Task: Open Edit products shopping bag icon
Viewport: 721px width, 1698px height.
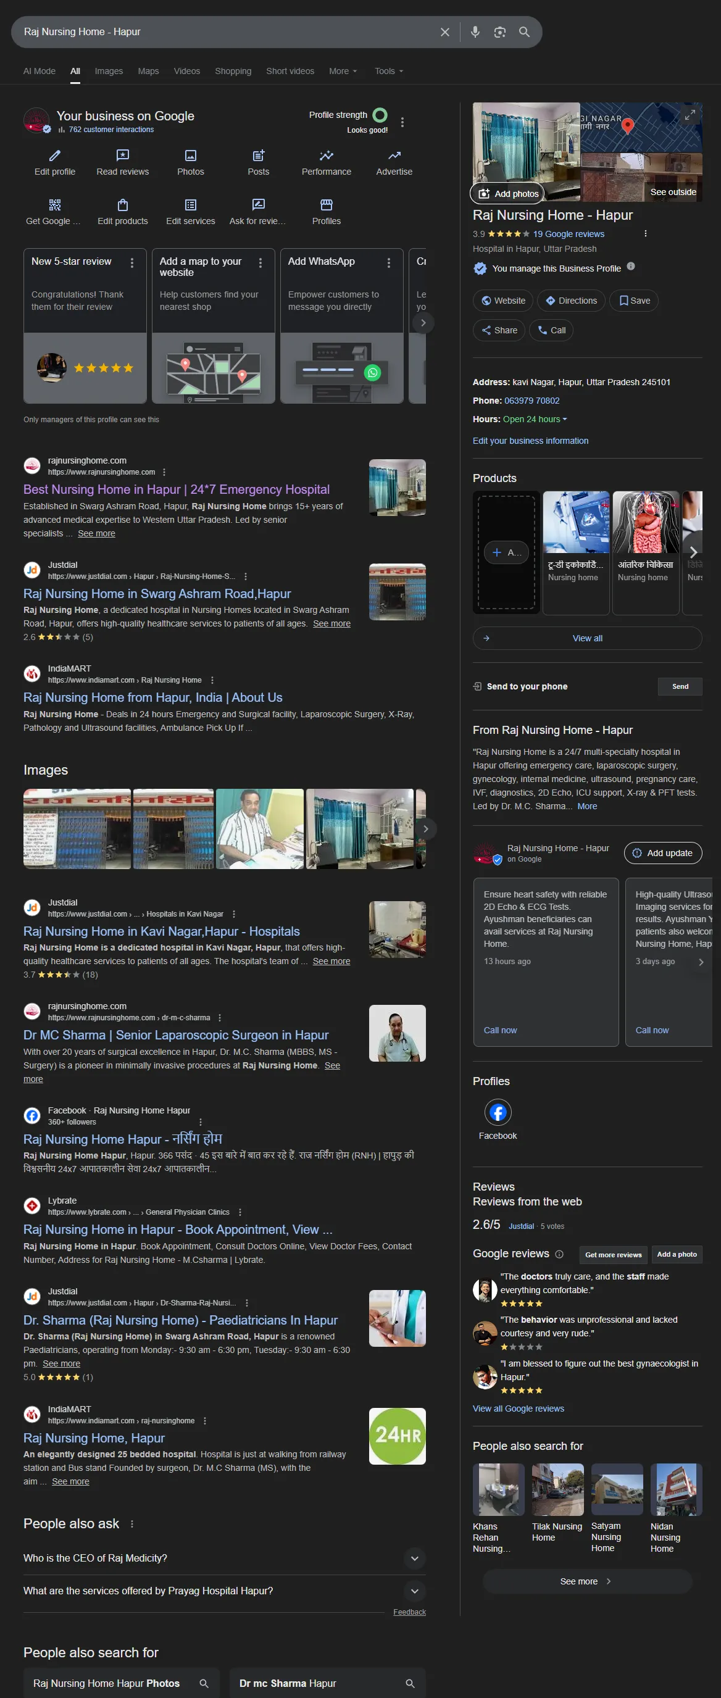Action: [123, 205]
